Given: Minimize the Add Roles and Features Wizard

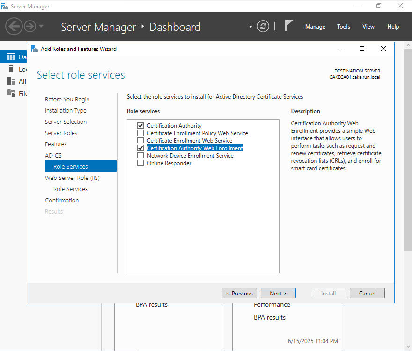Looking at the screenshot, I should click(341, 49).
